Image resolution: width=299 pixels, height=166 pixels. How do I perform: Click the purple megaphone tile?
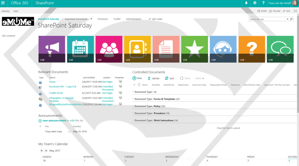pyautogui.click(x=52, y=49)
